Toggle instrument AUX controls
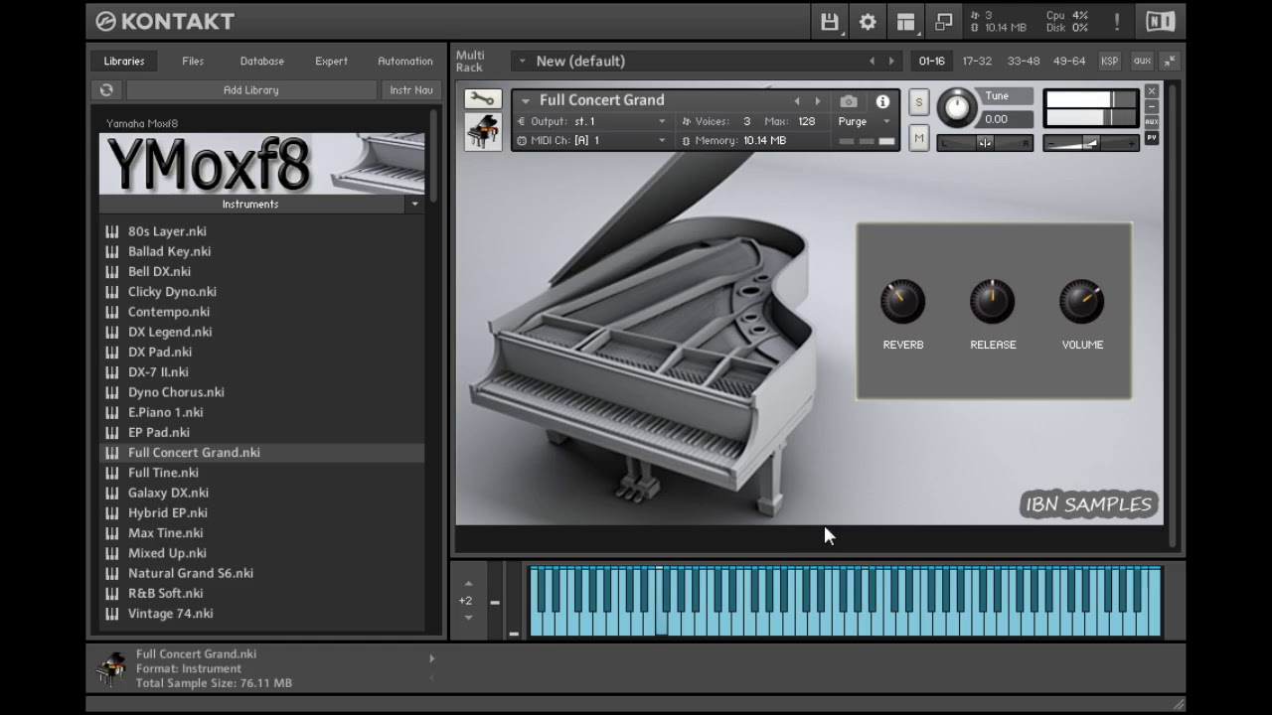 (1152, 121)
